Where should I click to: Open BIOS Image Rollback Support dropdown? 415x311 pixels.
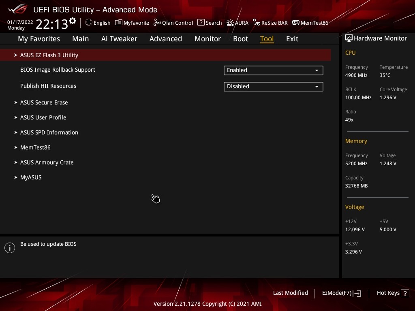273,70
